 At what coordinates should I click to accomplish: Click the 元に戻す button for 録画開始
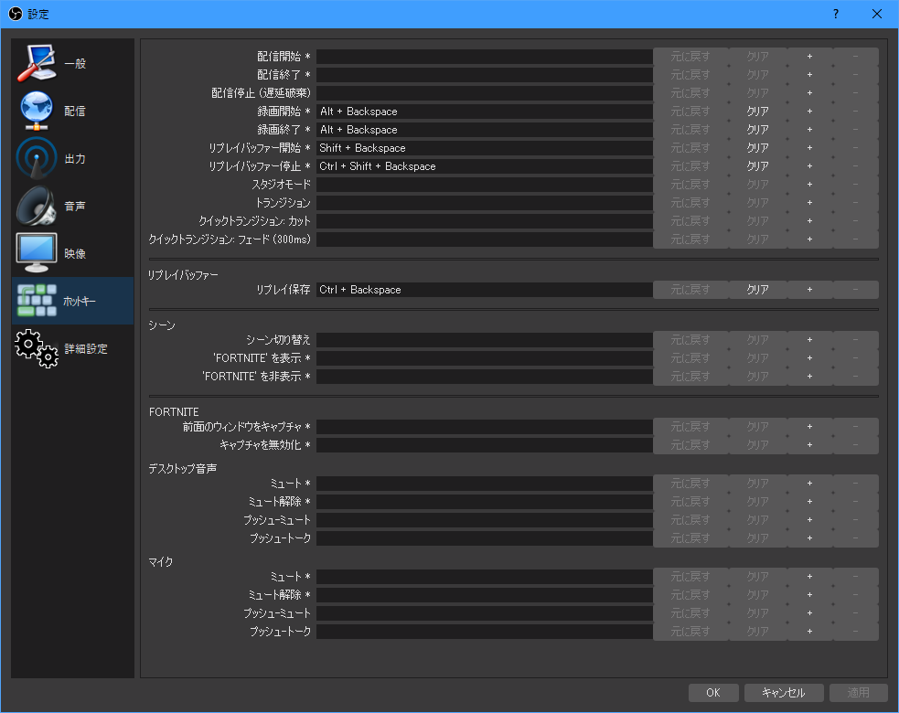tap(690, 112)
